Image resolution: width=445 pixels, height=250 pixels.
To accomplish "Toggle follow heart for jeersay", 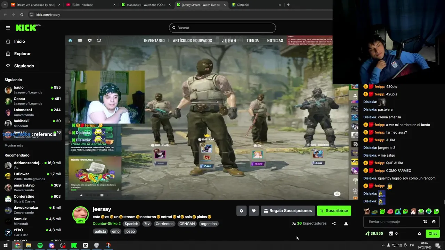I will pyautogui.click(x=253, y=211).
